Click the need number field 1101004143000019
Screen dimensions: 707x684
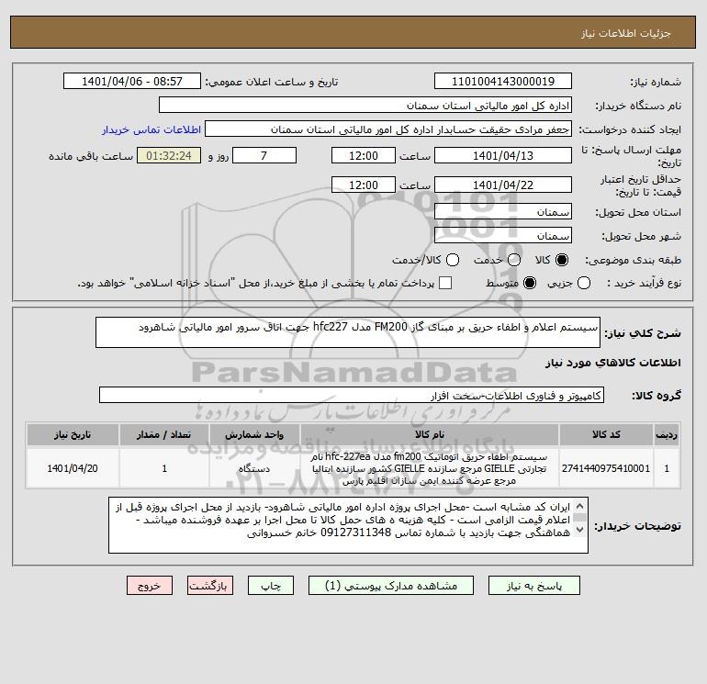pyautogui.click(x=503, y=81)
